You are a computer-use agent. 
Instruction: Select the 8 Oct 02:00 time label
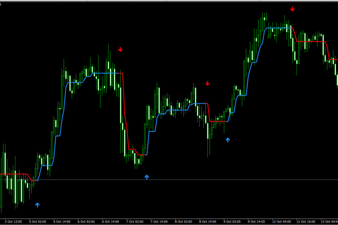[x=183, y=222]
